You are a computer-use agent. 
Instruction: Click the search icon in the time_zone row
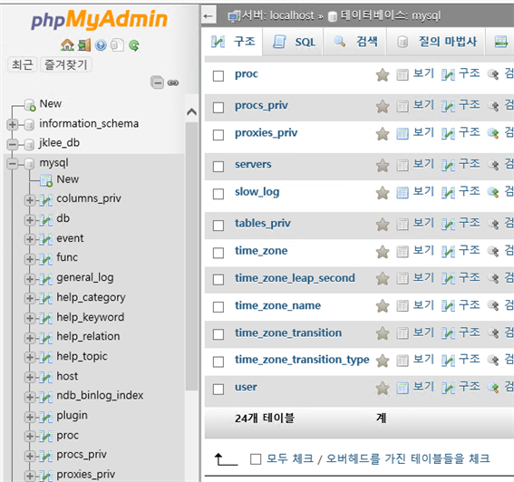point(493,252)
